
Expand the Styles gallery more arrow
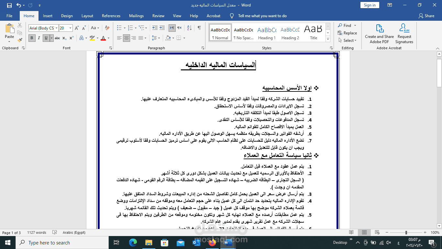click(x=328, y=39)
